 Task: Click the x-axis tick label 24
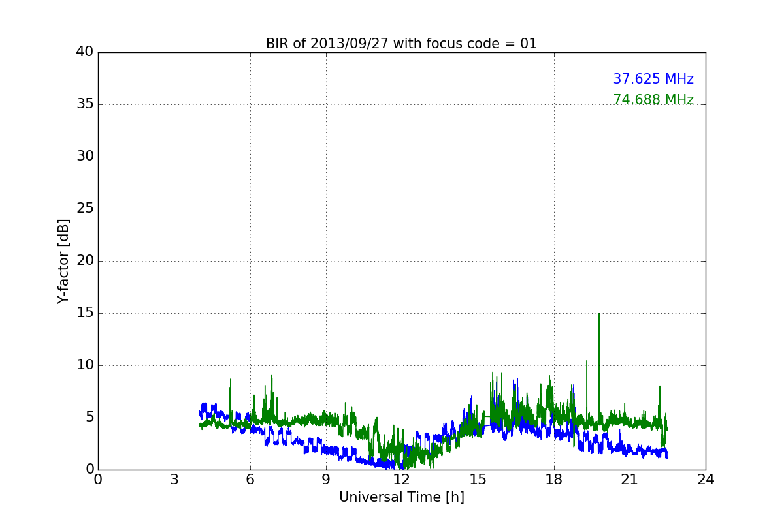706,480
